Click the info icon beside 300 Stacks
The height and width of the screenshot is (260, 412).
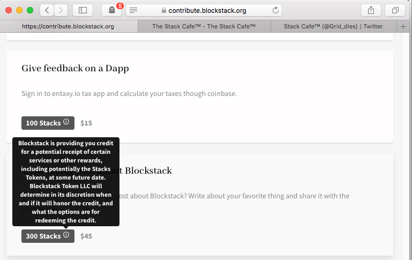pos(66,234)
